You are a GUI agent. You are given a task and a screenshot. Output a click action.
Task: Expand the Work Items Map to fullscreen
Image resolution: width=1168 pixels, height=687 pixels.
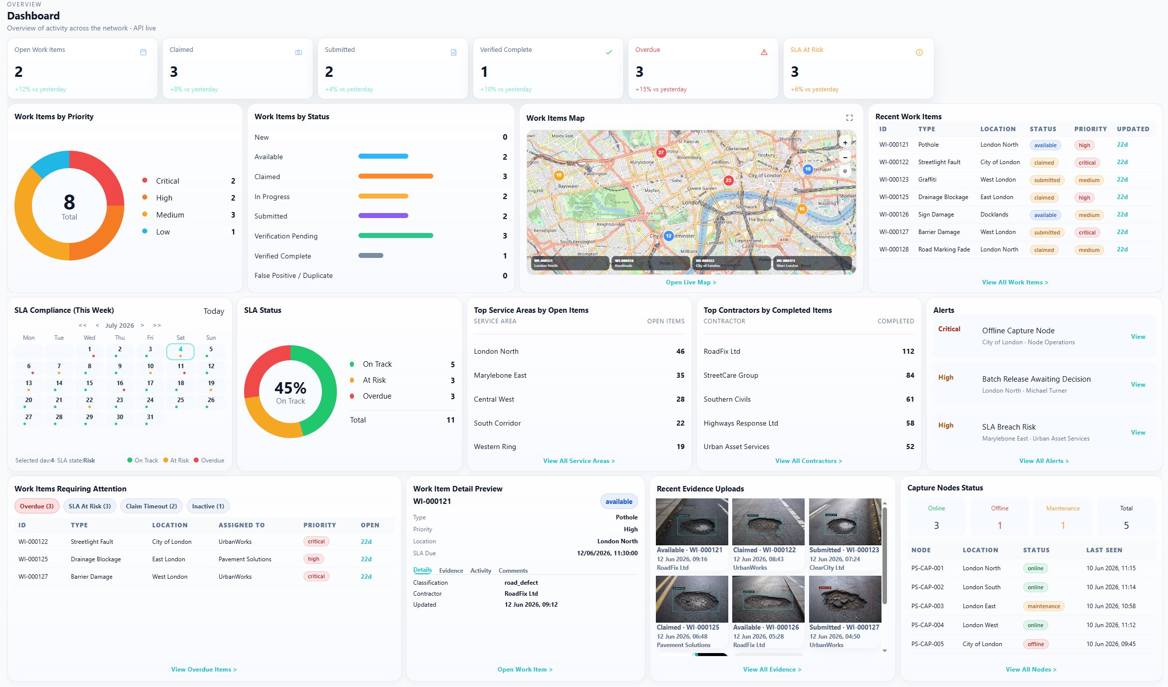tap(850, 118)
